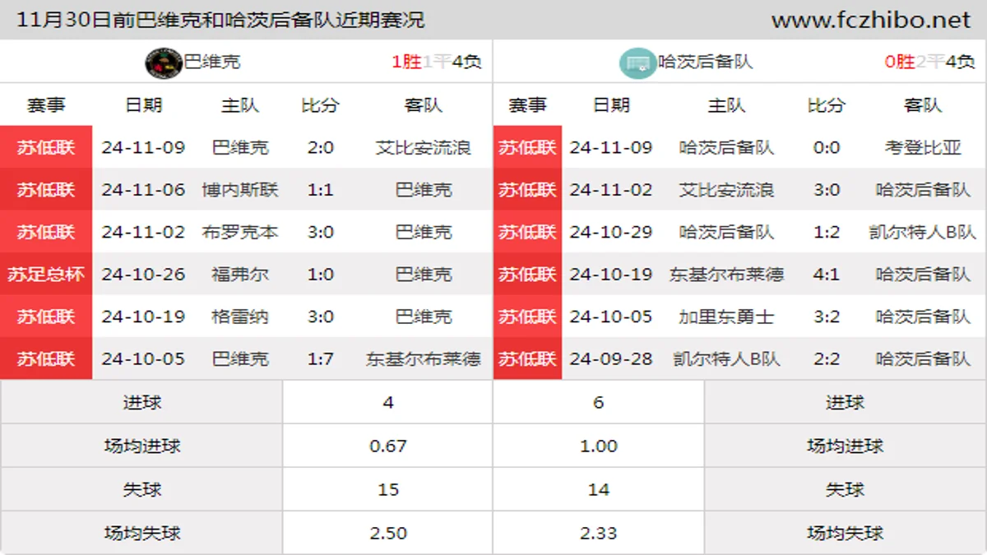Click goals conceded value 14

click(599, 489)
